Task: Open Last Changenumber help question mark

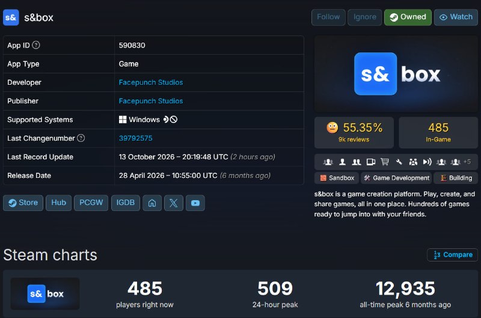Action: [x=81, y=138]
